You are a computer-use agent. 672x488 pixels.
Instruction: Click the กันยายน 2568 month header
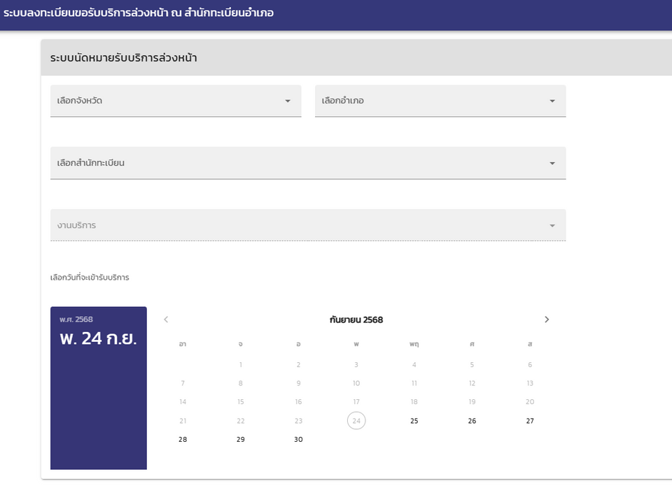coord(356,320)
